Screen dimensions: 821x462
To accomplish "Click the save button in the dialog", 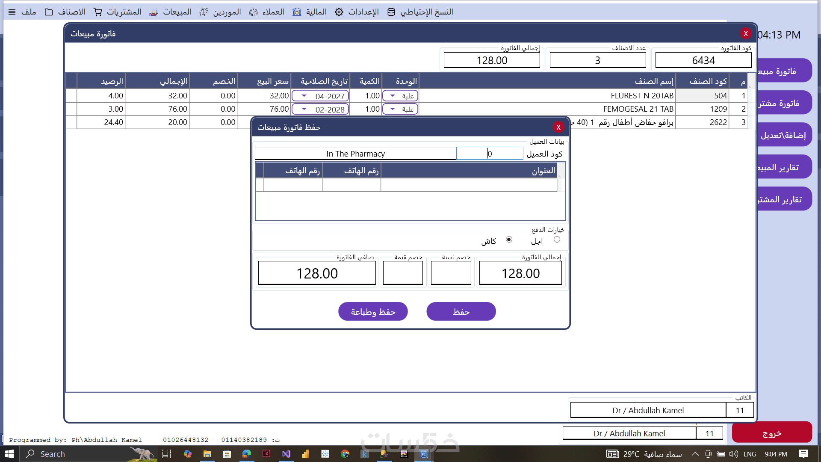I will [x=461, y=311].
